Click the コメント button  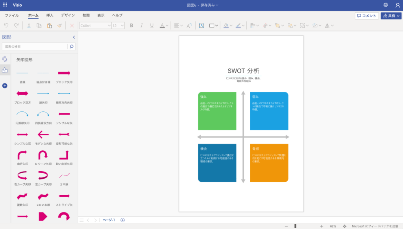366,16
